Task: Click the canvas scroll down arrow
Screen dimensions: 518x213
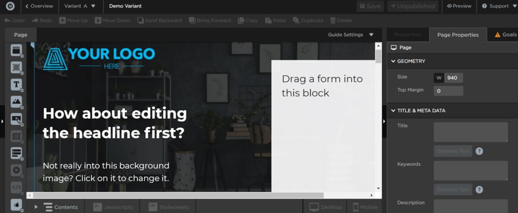Action: click(x=378, y=189)
